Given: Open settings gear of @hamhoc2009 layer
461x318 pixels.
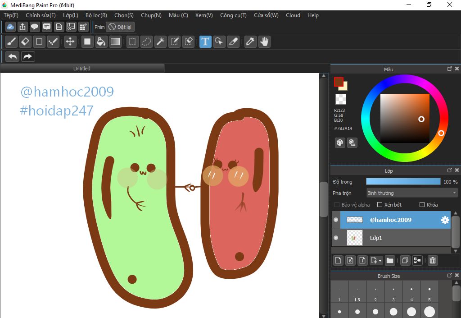Looking at the screenshot, I should [445, 220].
